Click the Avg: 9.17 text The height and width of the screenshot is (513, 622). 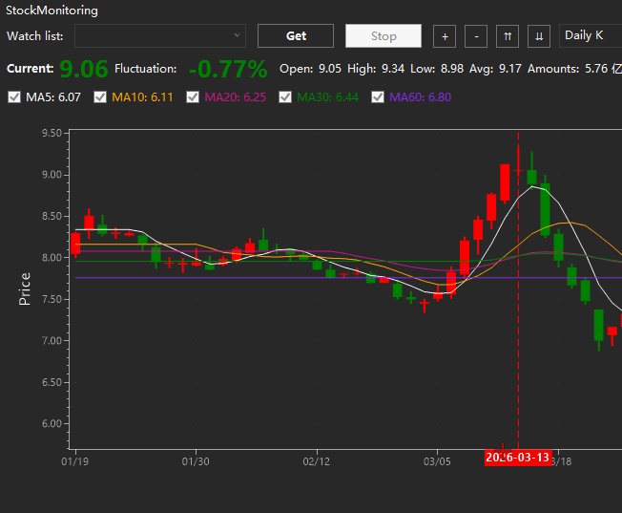[x=495, y=69]
